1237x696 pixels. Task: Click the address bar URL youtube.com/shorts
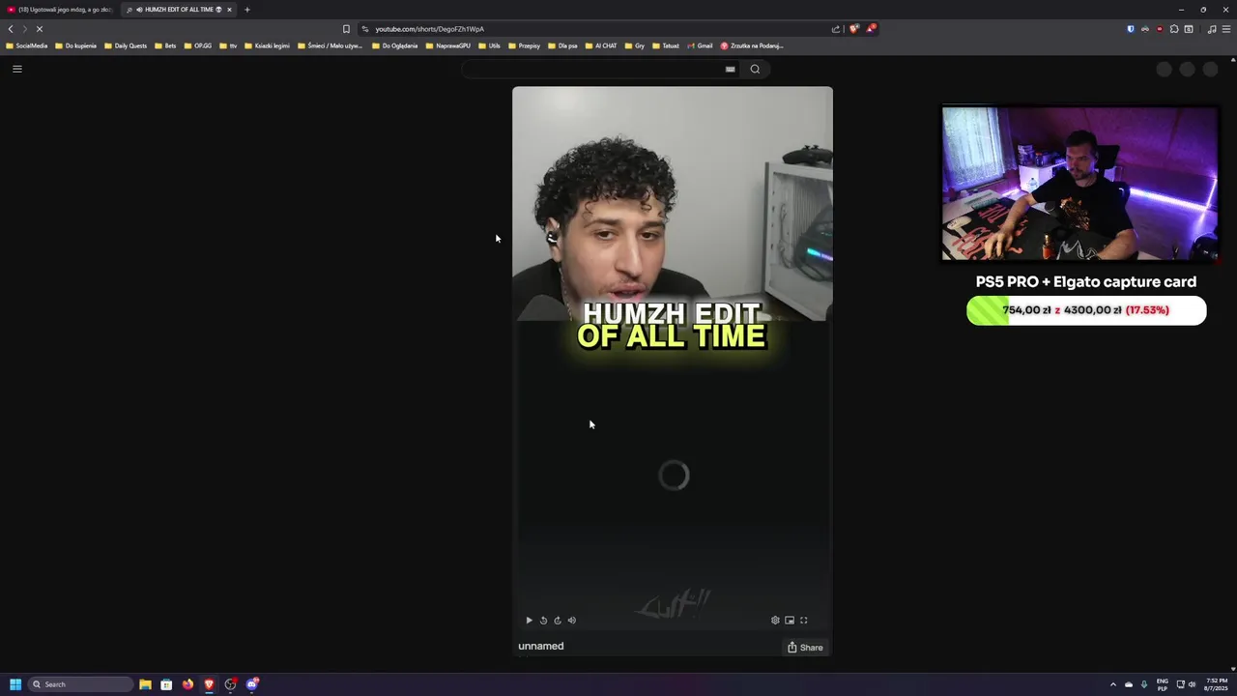pyautogui.click(x=430, y=29)
